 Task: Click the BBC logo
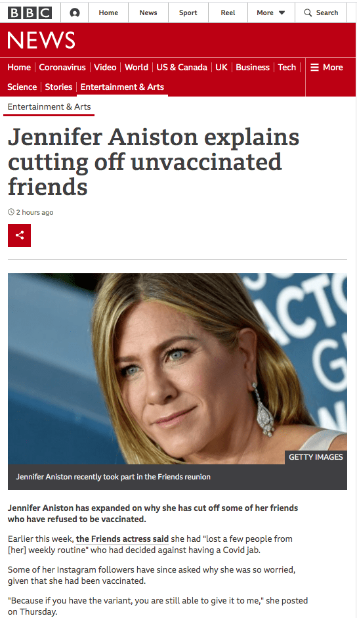[x=30, y=12]
